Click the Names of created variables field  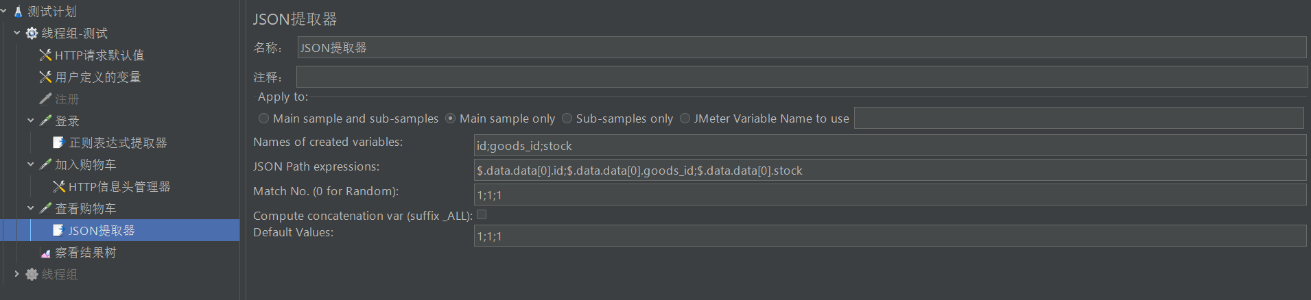(889, 145)
